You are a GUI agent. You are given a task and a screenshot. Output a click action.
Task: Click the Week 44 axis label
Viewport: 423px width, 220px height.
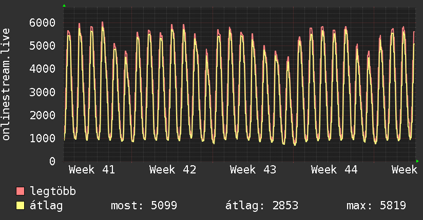pos(334,169)
